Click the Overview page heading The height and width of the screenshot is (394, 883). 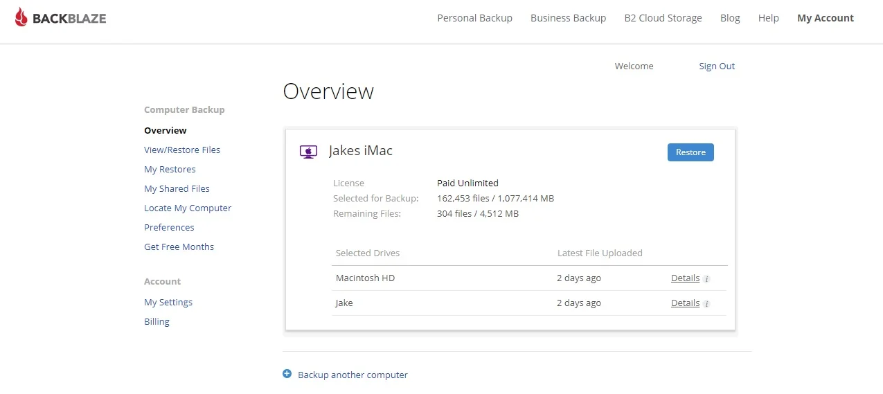point(328,91)
